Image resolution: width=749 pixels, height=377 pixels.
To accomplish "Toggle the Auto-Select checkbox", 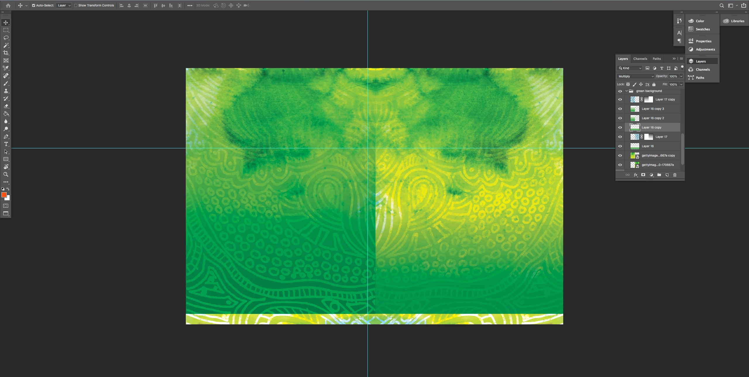I will [34, 5].
